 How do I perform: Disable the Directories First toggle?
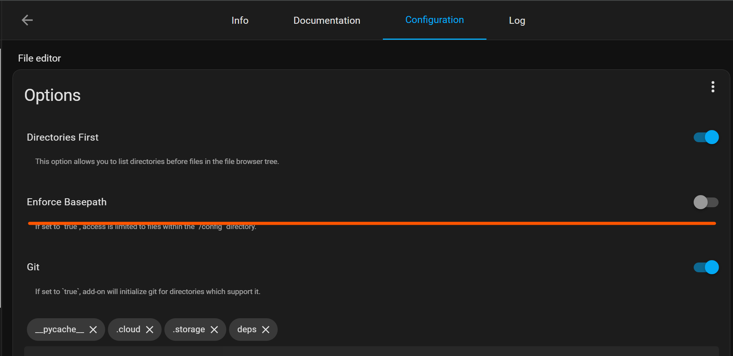tap(706, 137)
